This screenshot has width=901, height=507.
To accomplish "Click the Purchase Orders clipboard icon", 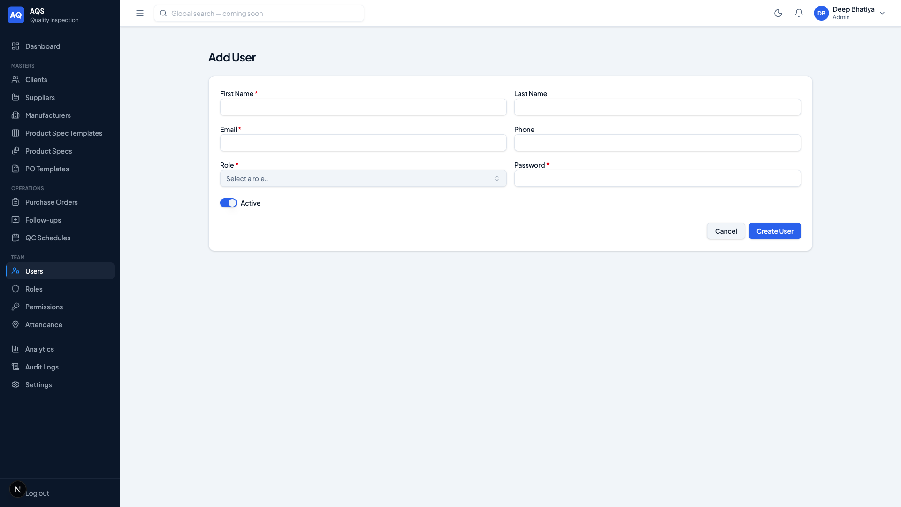I will tap(15, 202).
